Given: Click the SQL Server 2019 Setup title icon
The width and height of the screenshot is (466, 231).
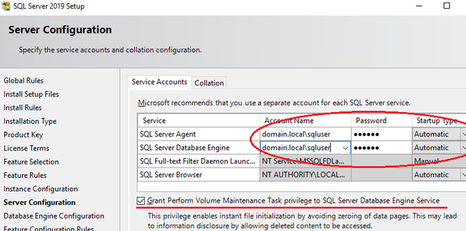Looking at the screenshot, I should click(6, 6).
